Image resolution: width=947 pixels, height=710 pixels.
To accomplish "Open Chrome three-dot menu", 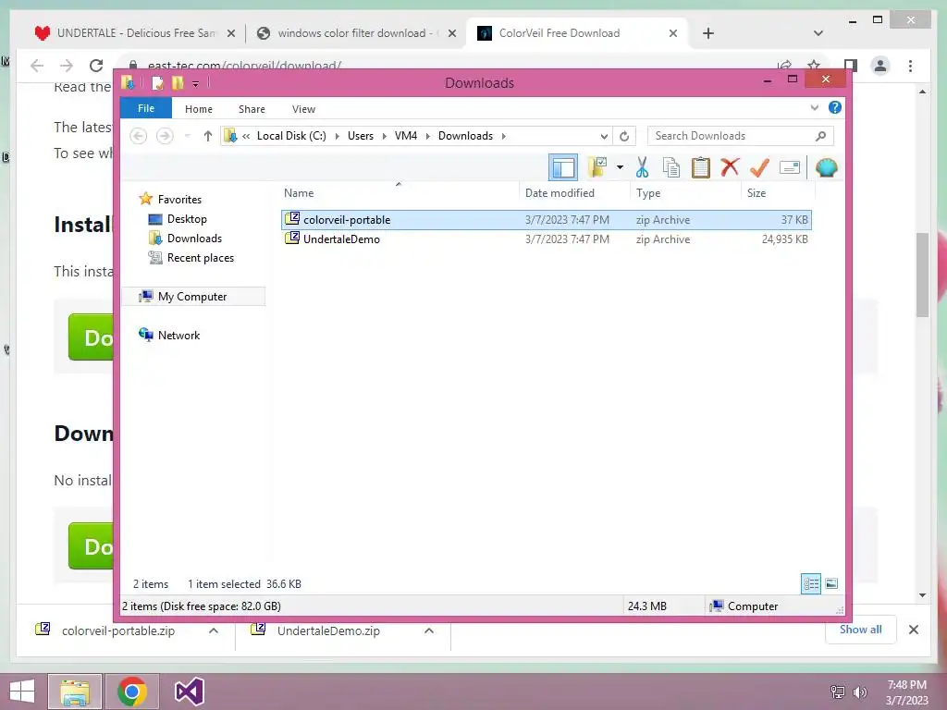I will point(910,66).
